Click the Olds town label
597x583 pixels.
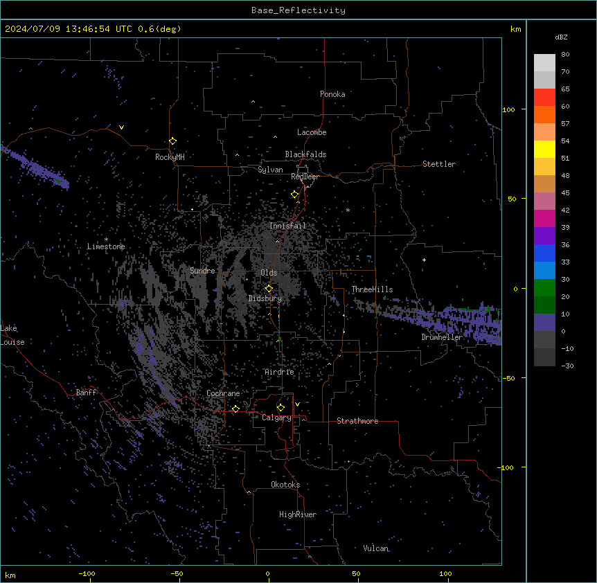tap(269, 273)
